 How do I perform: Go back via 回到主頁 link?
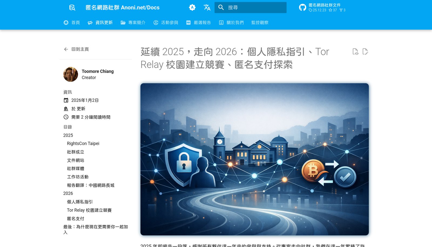point(80,49)
